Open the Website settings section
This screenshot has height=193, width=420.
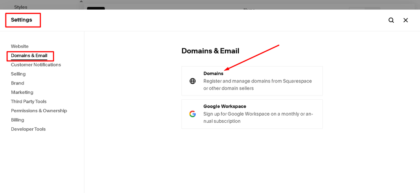(x=20, y=46)
